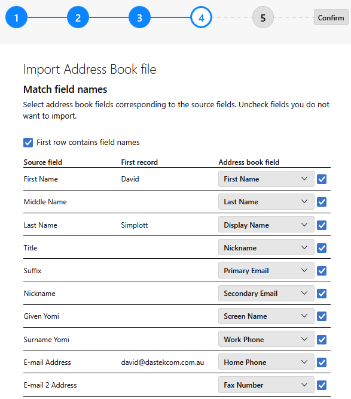Select current step 4 circle
Image resolution: width=351 pixels, height=399 pixels.
click(x=201, y=17)
